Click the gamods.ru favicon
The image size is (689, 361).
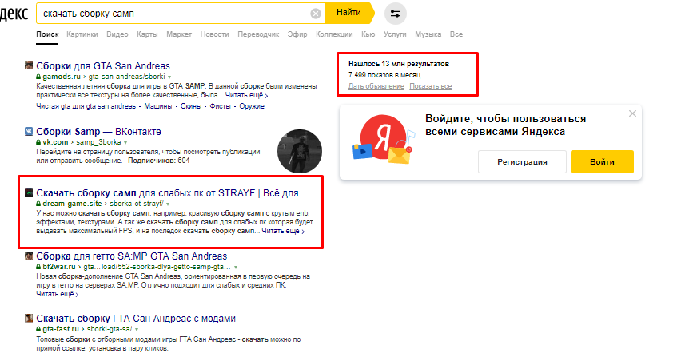[x=29, y=65]
